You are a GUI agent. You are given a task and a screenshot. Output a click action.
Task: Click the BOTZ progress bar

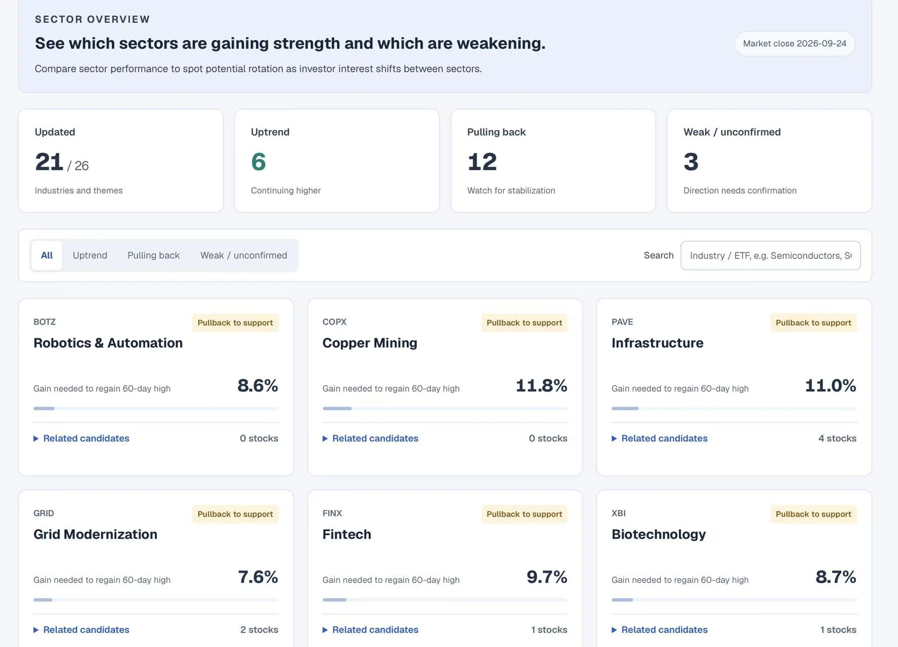pyautogui.click(x=156, y=408)
